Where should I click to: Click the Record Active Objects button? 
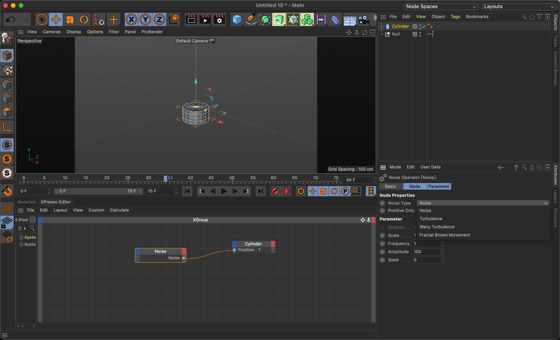pyautogui.click(x=275, y=191)
